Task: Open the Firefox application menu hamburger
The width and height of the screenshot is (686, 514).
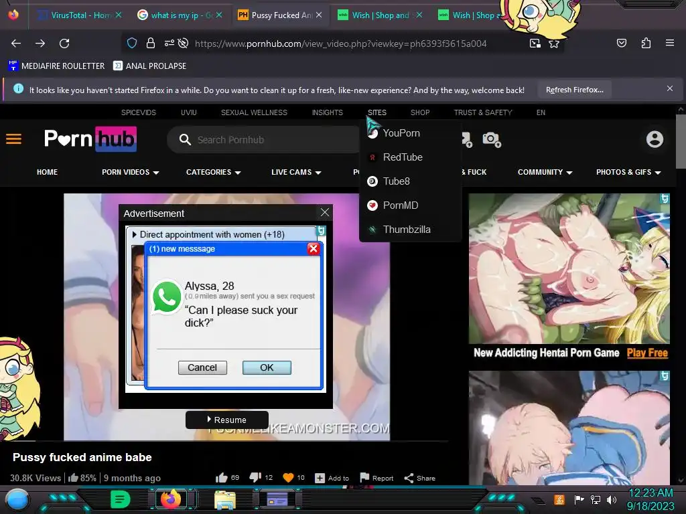Action: (x=670, y=43)
